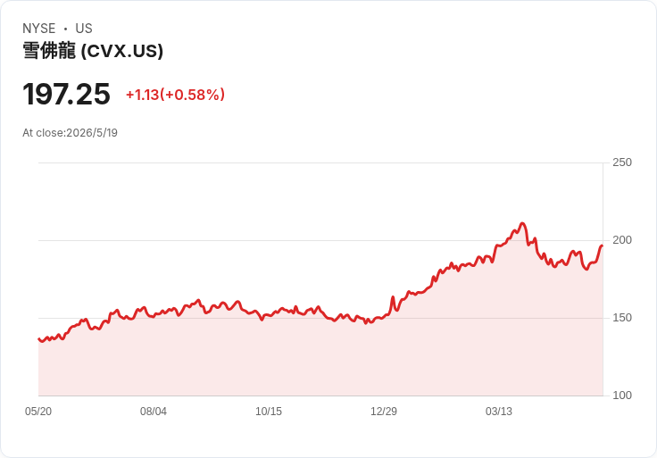The height and width of the screenshot is (458, 657).
Task: Click the chart's highest peak above 200
Action: click(522, 223)
